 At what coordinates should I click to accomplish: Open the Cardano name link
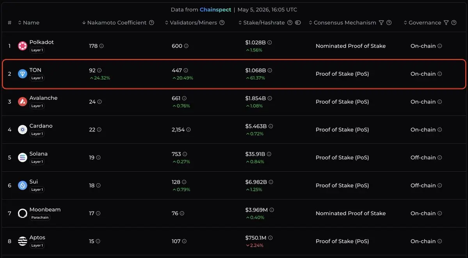(41, 126)
